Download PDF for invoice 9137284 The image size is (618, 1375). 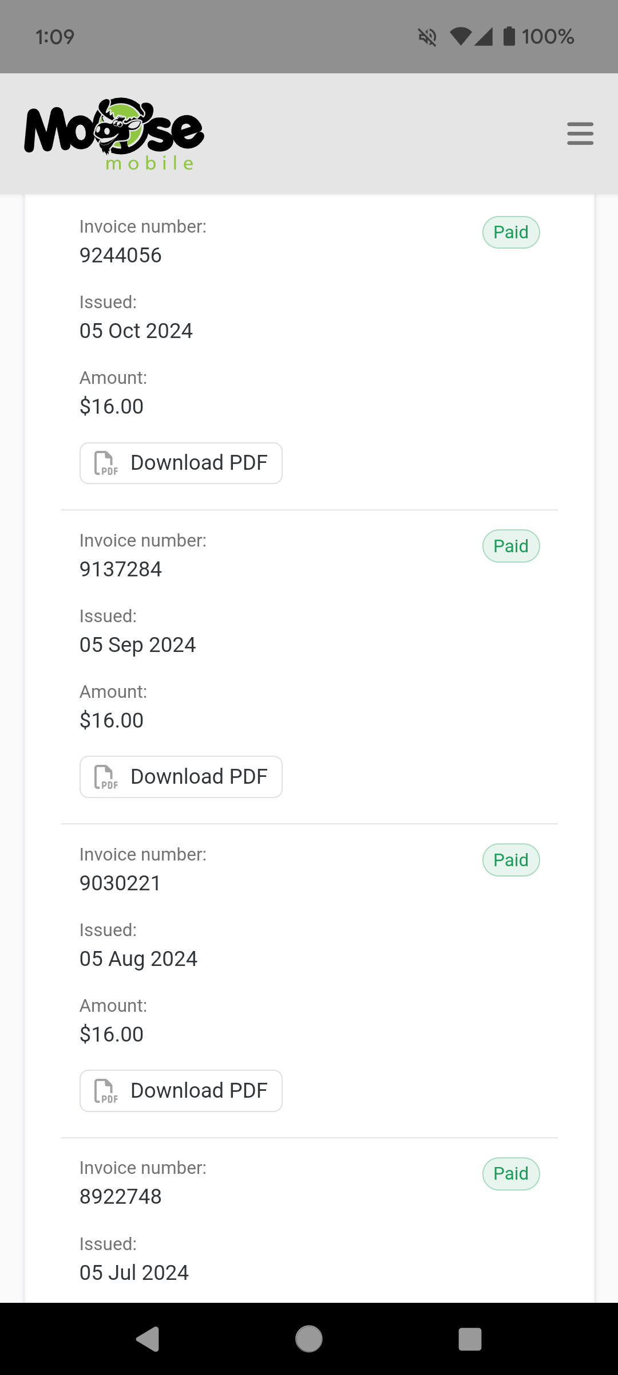181,777
